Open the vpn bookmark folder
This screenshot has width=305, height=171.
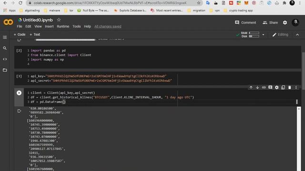pos(214,10)
